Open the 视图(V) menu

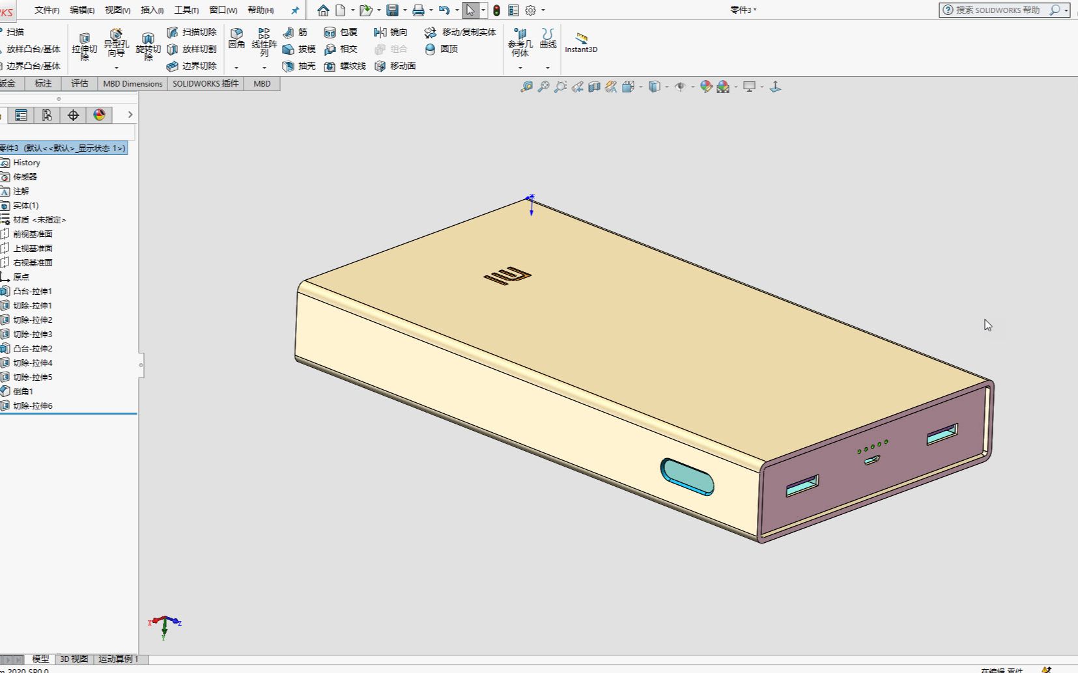118,10
